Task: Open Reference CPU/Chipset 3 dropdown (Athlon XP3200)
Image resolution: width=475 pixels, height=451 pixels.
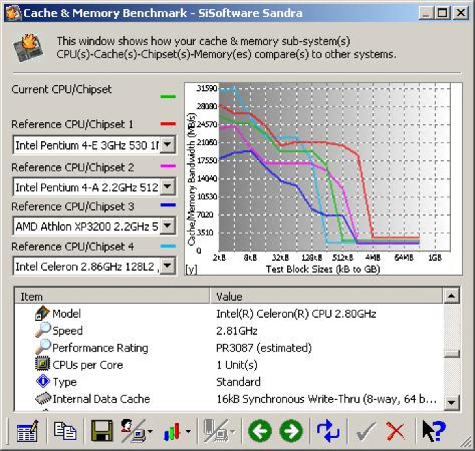Action: click(167, 226)
